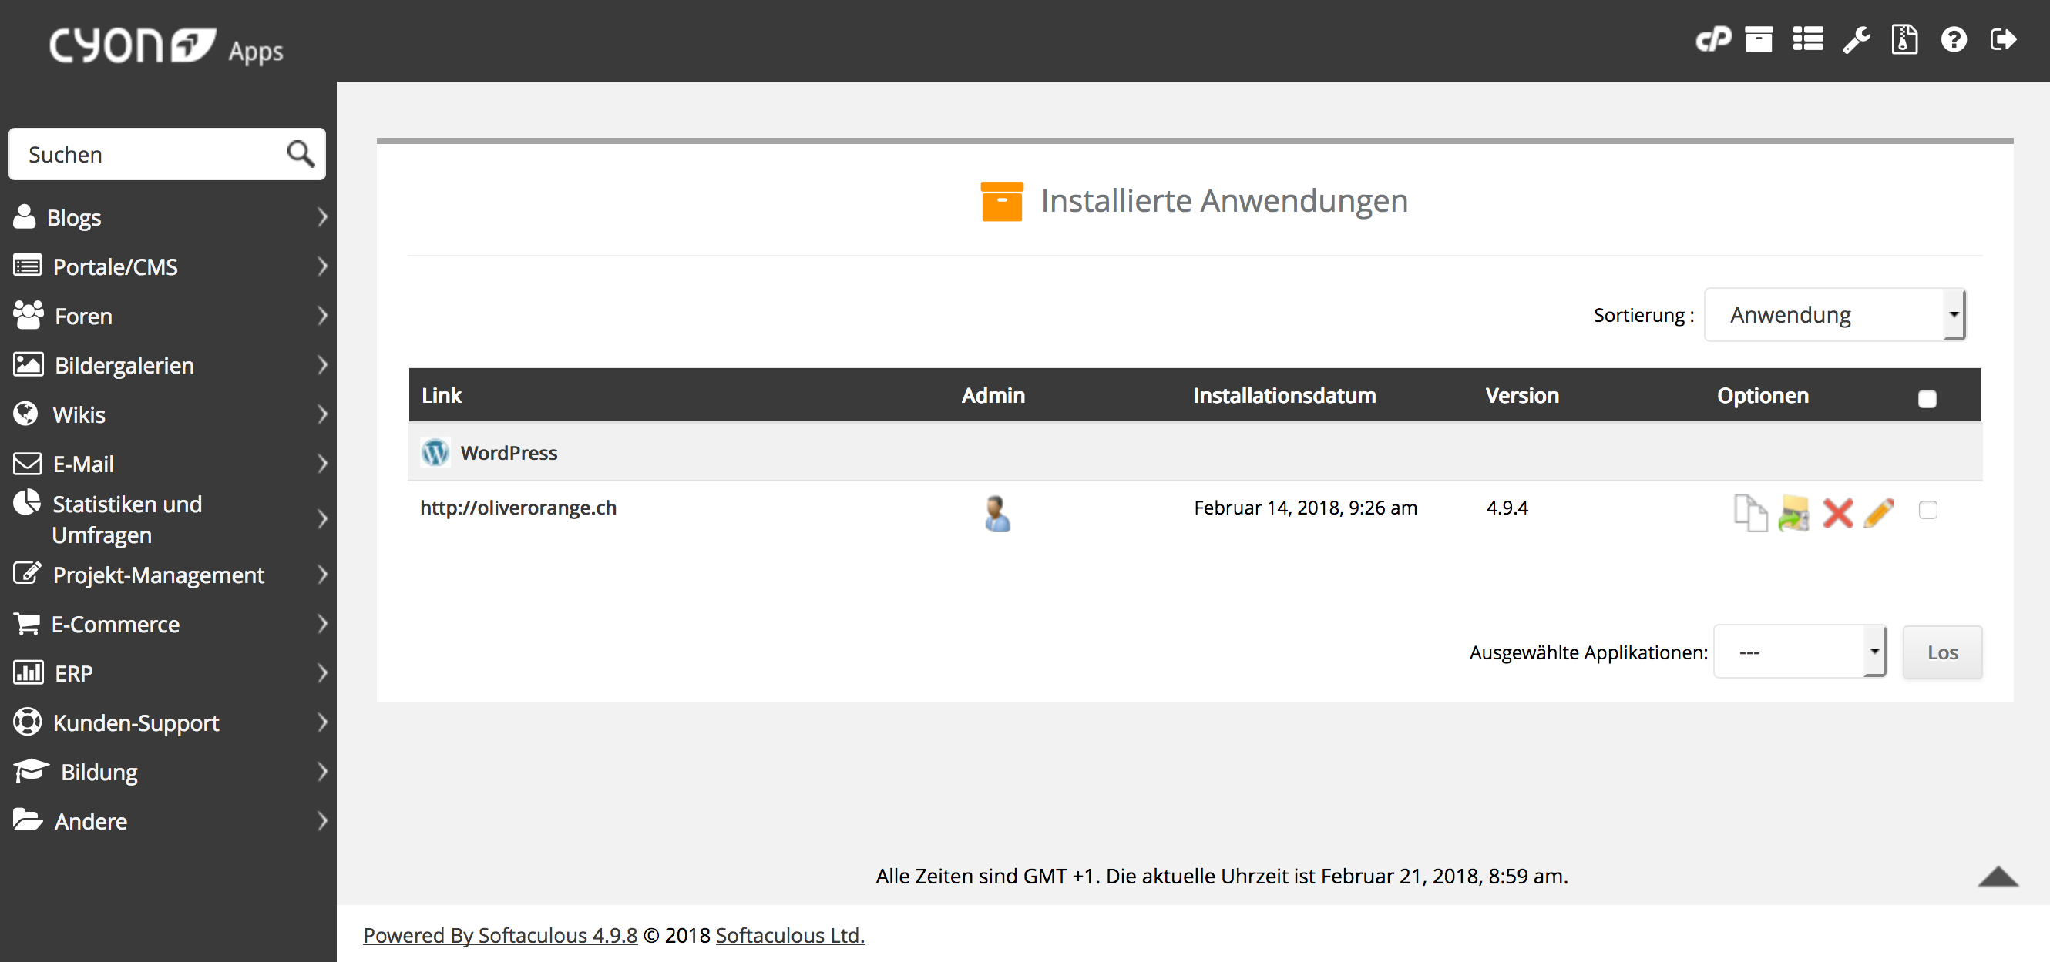Click the all installations box icon

[x=1758, y=39]
